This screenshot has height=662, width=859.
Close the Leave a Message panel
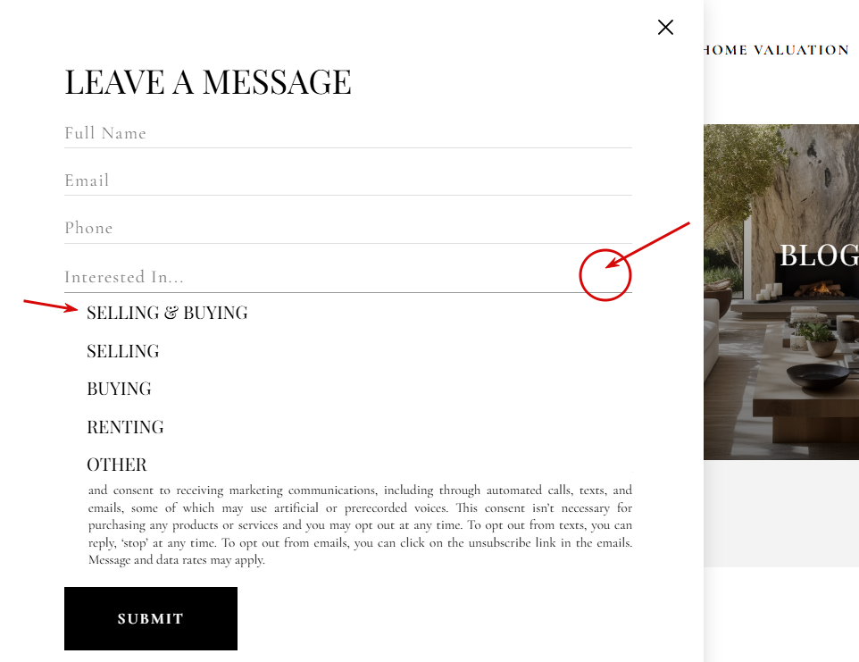tap(665, 28)
